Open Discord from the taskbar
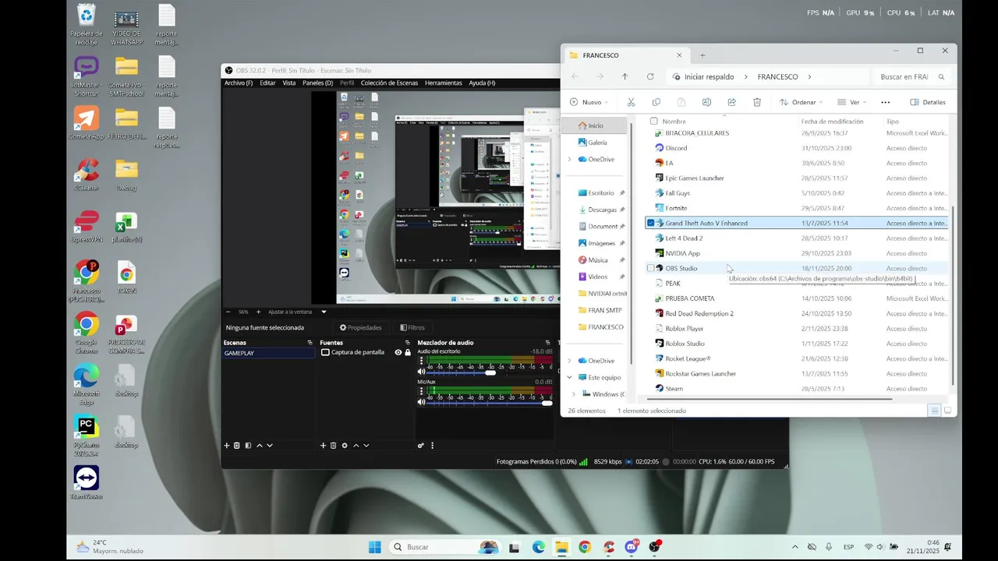 point(632,547)
